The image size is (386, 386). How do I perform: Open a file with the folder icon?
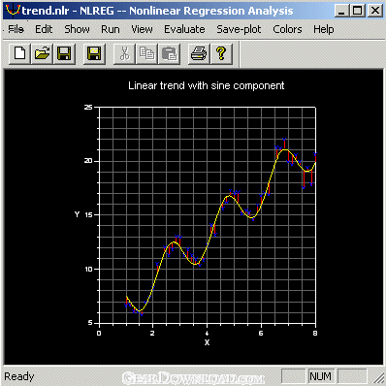tap(42, 53)
